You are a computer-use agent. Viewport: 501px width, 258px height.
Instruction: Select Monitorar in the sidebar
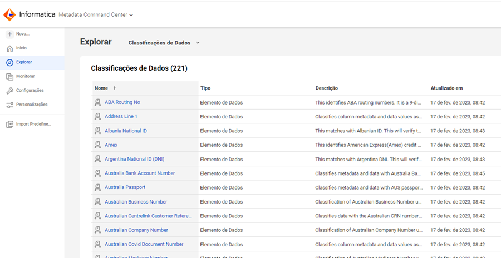[x=26, y=76]
